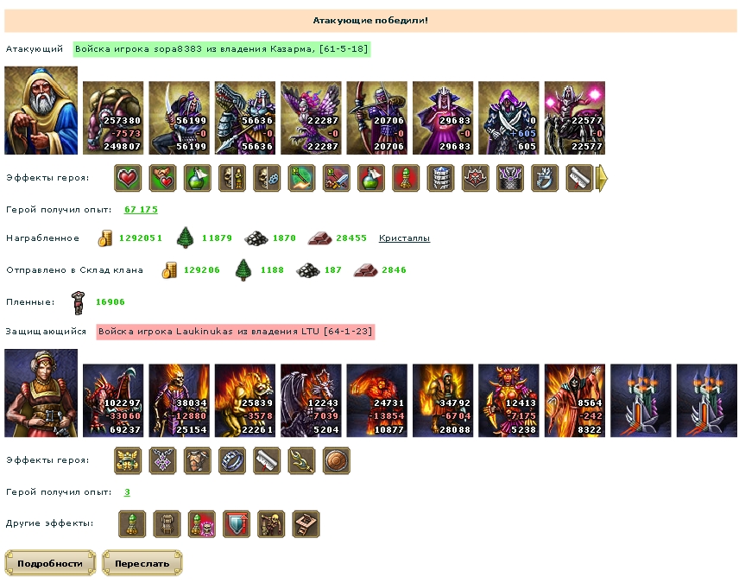Select the red dragon unit with 102297
Image resolution: width=739 pixels, height=583 pixels.
113,401
